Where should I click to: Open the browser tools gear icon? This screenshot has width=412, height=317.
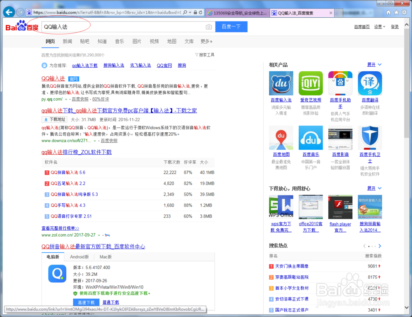click(x=404, y=12)
